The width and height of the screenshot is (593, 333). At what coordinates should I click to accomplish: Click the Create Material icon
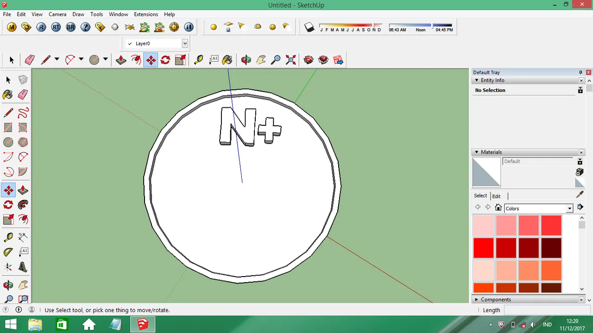pyautogui.click(x=580, y=172)
